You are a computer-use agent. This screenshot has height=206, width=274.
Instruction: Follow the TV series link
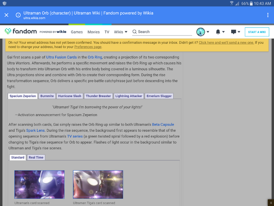click(75, 136)
